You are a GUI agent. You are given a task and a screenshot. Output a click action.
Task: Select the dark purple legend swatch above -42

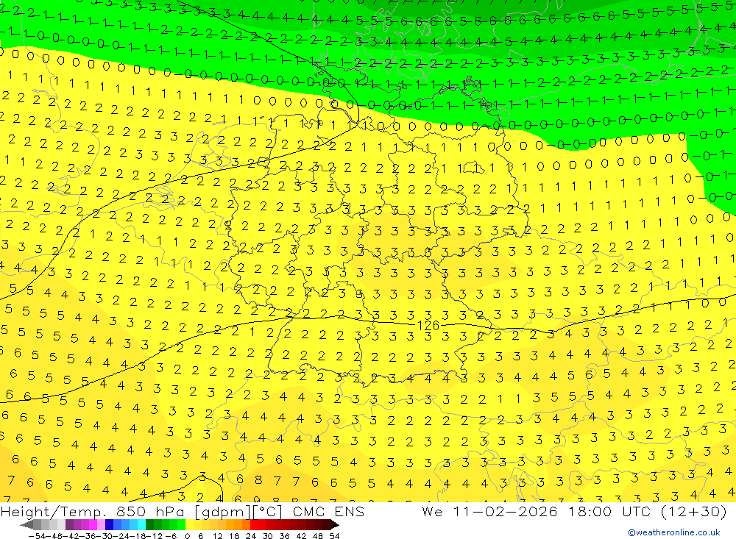(x=69, y=525)
